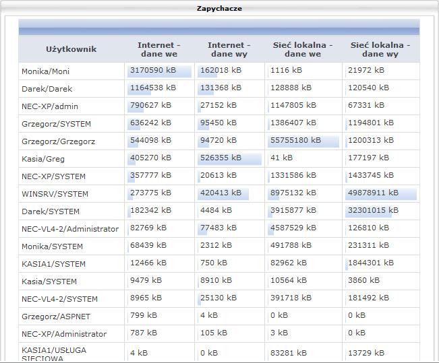Click the Internet - dane we header
Viewport: 439px width, 363px height.
(x=159, y=49)
